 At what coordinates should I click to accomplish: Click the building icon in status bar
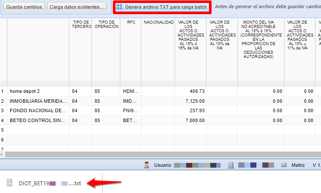coord(231,165)
